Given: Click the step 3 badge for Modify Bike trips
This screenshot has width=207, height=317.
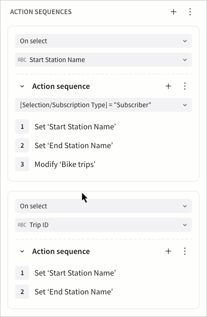Looking at the screenshot, I should [x=22, y=164].
